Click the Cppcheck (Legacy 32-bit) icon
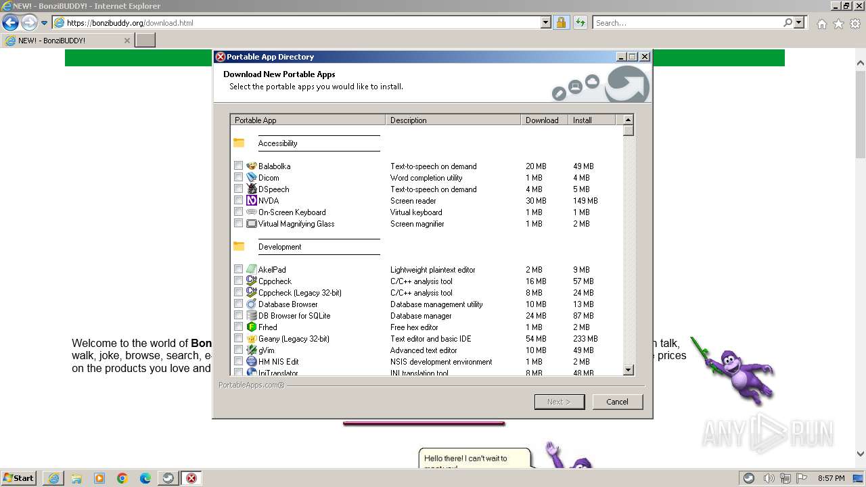The image size is (866, 487). [251, 293]
